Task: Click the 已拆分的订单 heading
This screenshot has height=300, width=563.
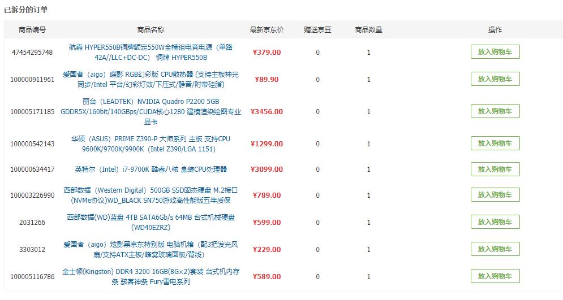Action: [x=26, y=10]
